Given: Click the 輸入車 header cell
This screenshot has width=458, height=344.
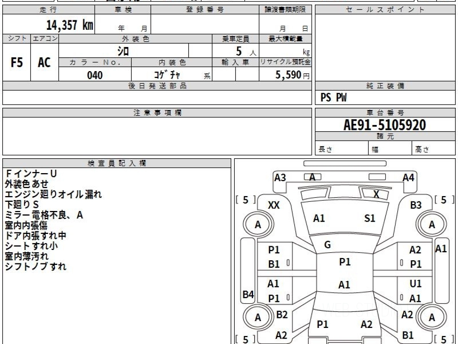Looking at the screenshot, I should coord(235,63).
